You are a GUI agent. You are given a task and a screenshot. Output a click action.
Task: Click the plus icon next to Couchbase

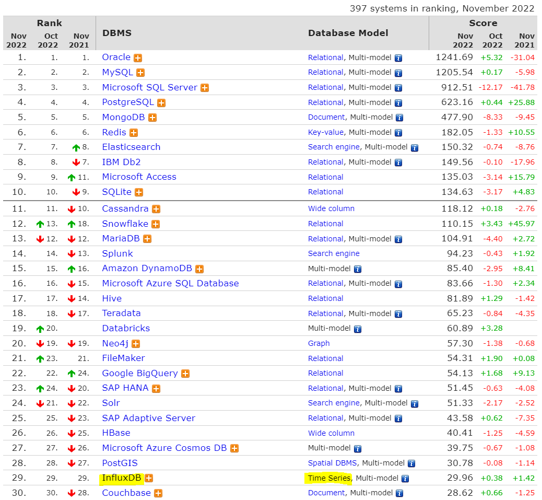158,493
